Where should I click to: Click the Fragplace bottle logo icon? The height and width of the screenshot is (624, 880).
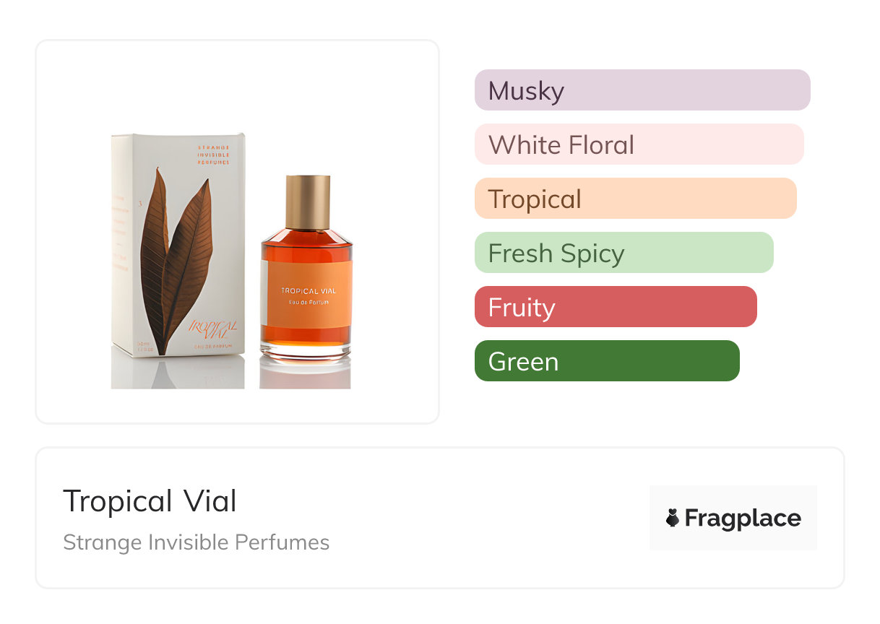click(673, 518)
